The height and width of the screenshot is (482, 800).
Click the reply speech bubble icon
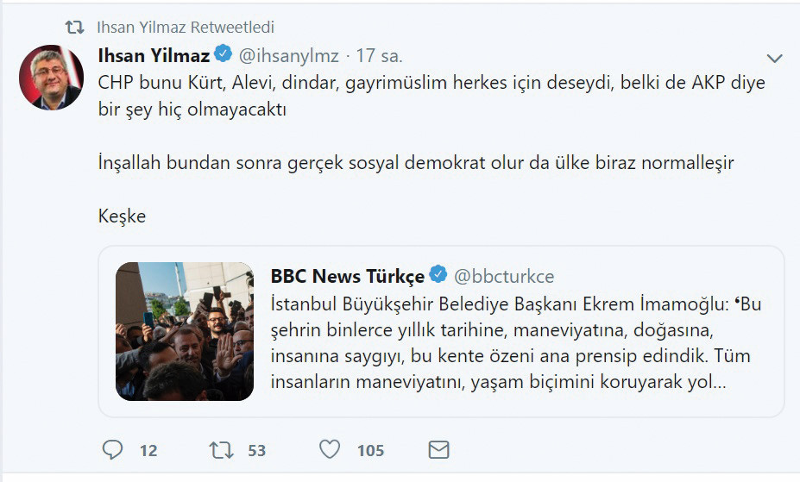click(x=113, y=449)
